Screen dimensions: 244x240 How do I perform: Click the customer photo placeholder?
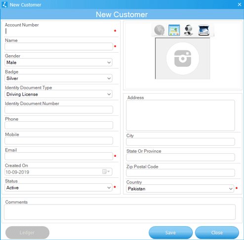183,59
